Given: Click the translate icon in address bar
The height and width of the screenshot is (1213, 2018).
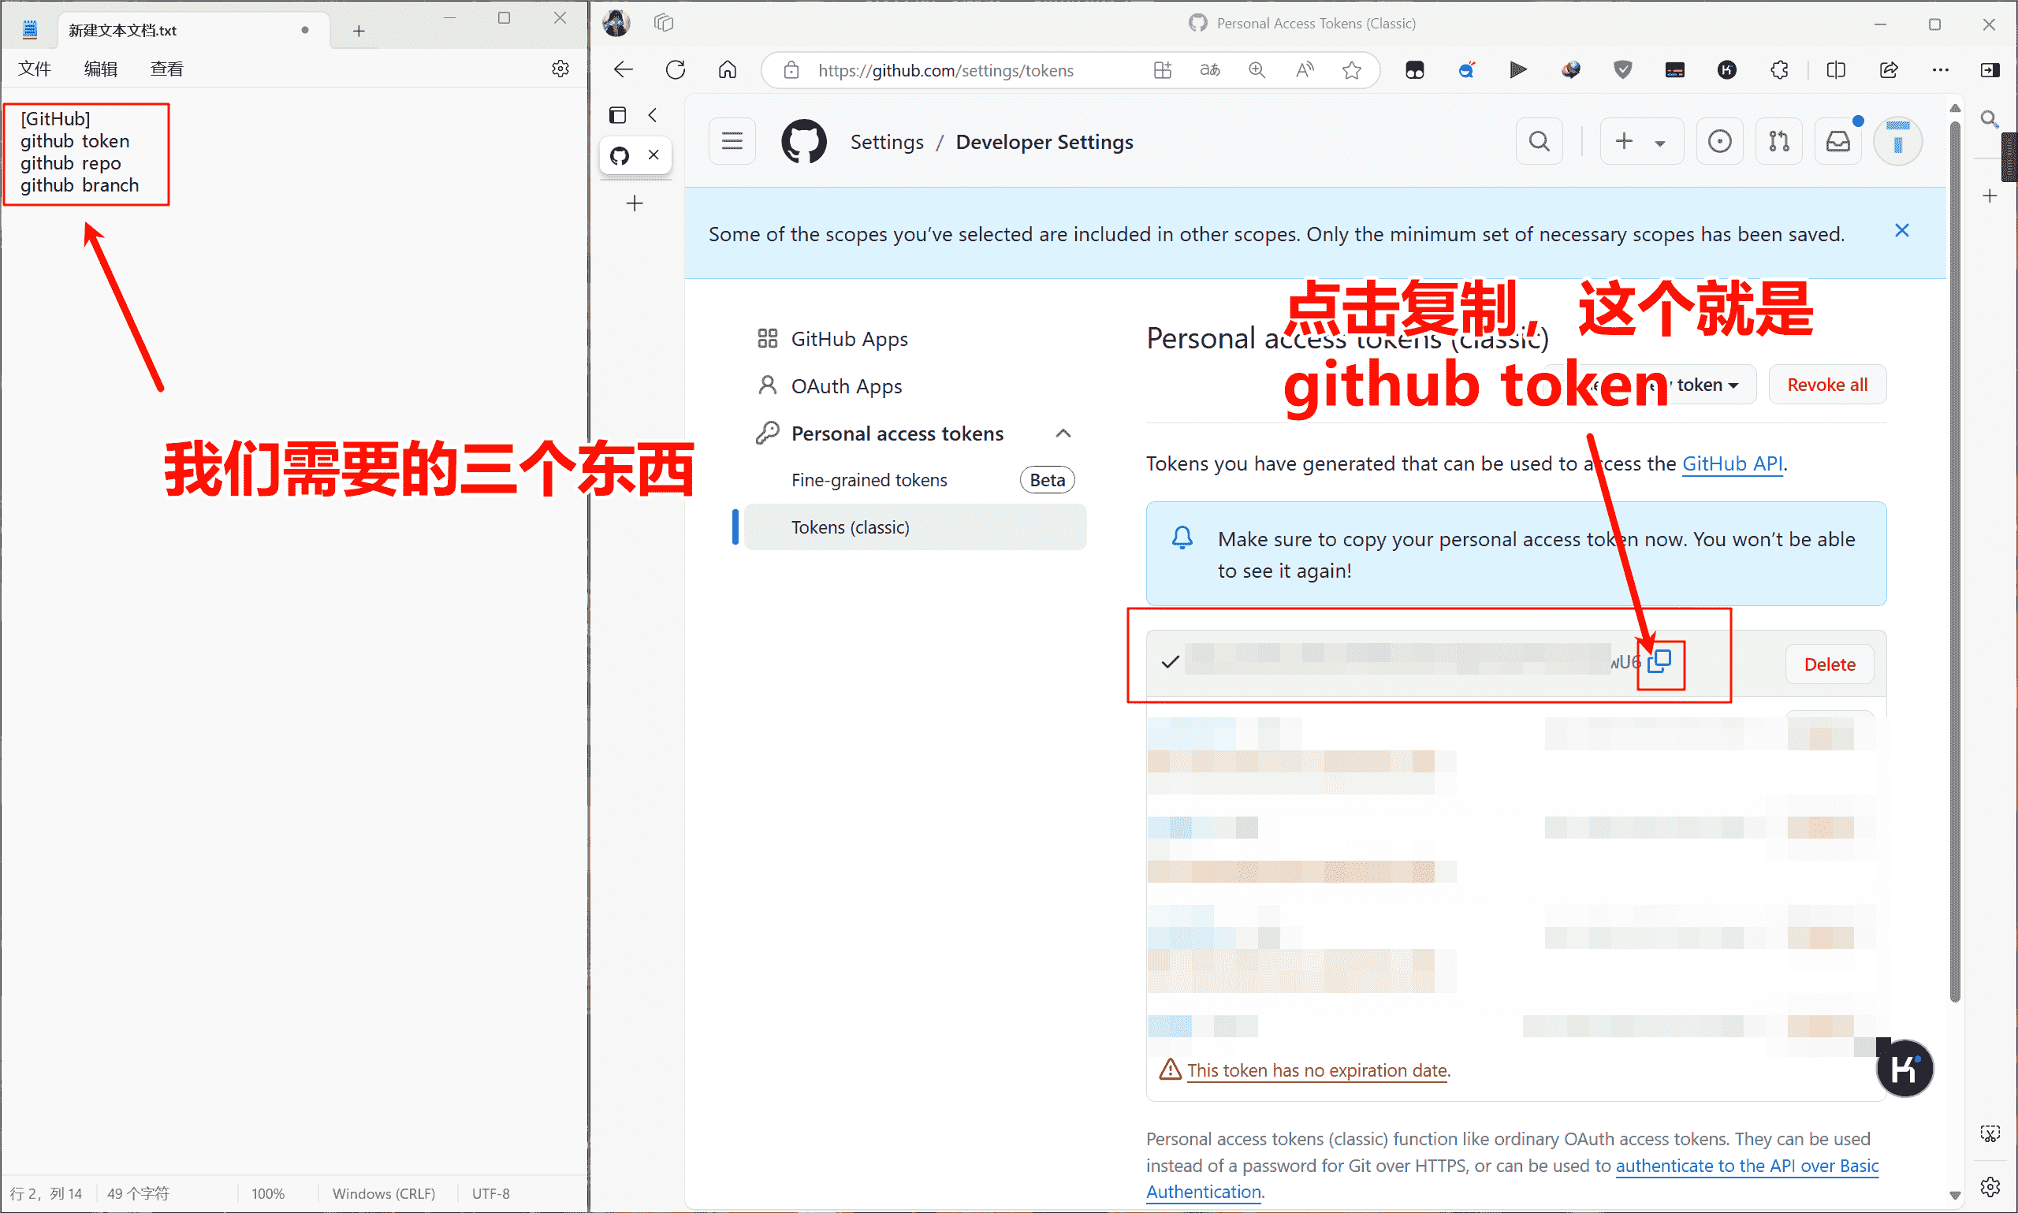Looking at the screenshot, I should tap(1210, 70).
